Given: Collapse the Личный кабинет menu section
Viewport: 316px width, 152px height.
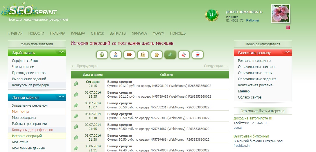Looking at the screenshot, I should click(62, 97).
